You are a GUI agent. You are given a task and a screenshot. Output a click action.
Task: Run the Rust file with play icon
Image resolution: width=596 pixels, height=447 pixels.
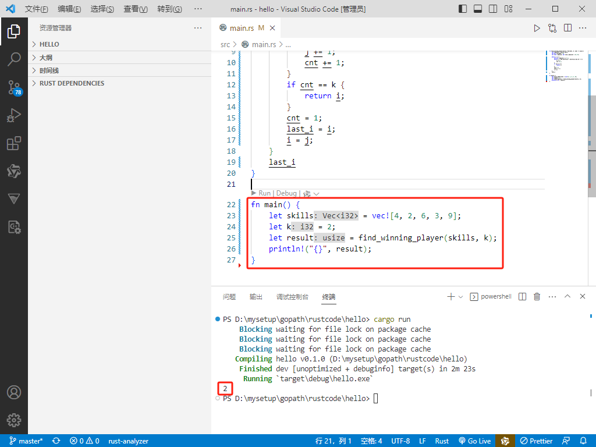coord(537,28)
